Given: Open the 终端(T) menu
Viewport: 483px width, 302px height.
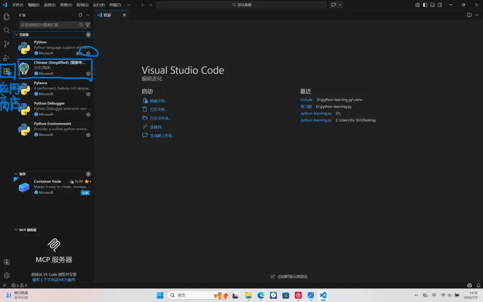Looking at the screenshot, I should coord(115,5).
